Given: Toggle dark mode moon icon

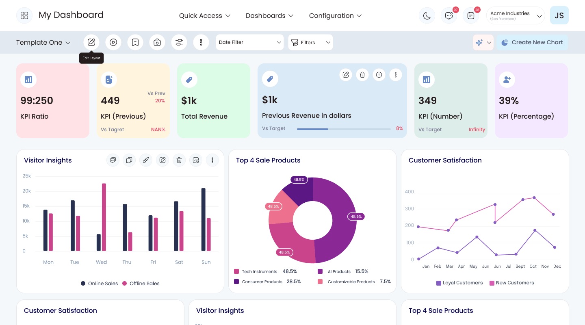Looking at the screenshot, I should (x=427, y=15).
